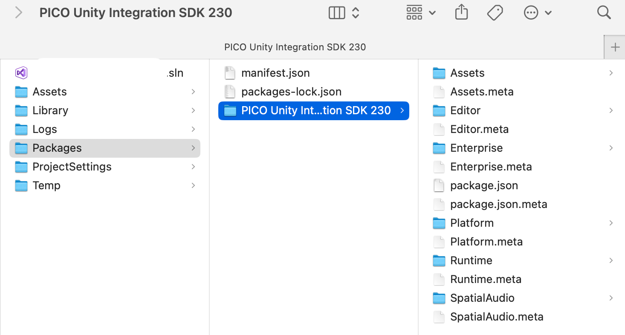Click the SpatialAudio folder icon
Viewport: 625px width, 335px height.
pos(439,298)
